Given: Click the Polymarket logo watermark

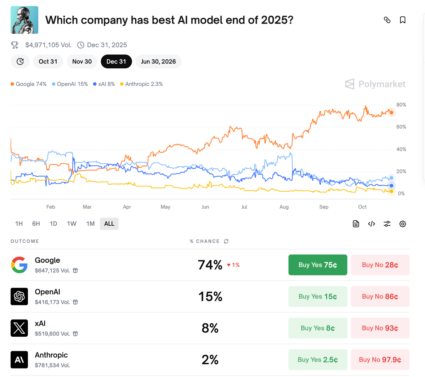Looking at the screenshot, I should coord(375,84).
